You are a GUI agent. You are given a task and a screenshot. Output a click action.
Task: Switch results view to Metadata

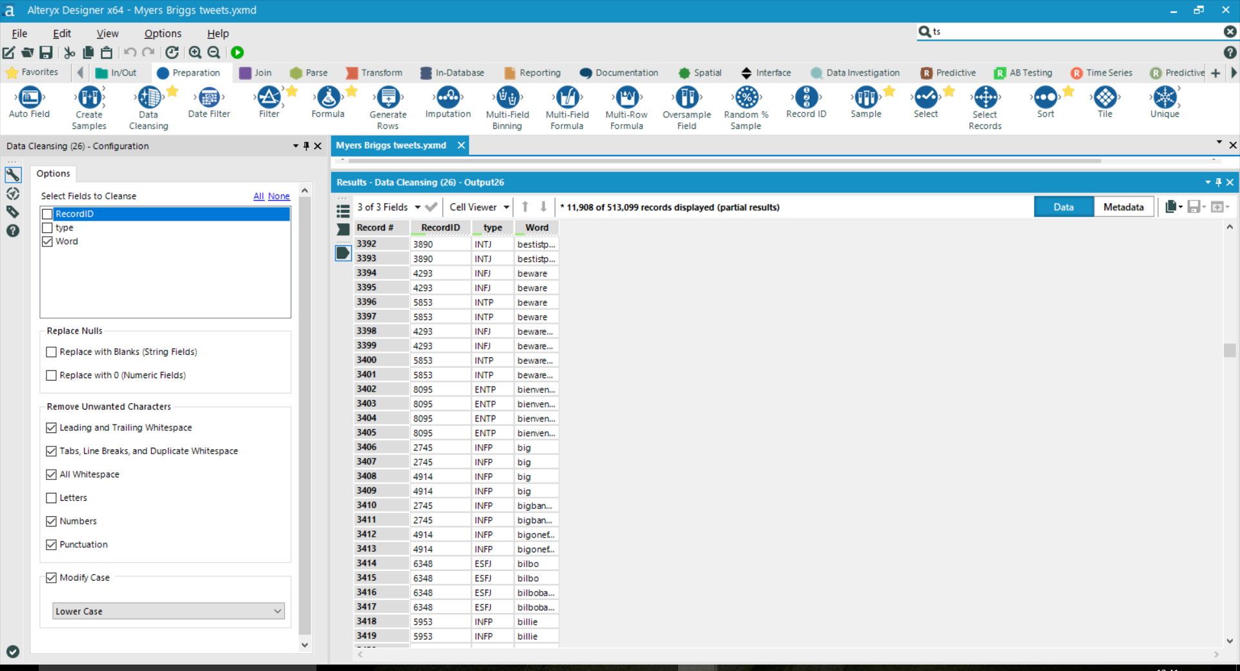pyautogui.click(x=1123, y=206)
